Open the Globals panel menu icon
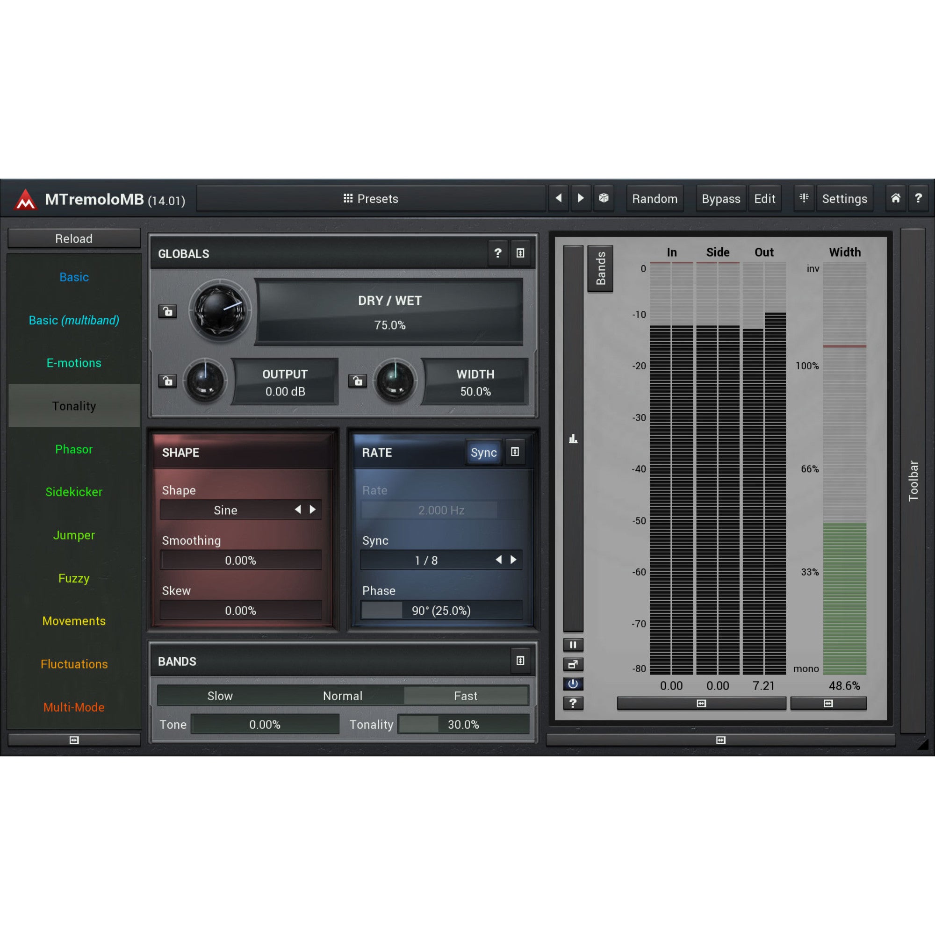 pyautogui.click(x=520, y=253)
